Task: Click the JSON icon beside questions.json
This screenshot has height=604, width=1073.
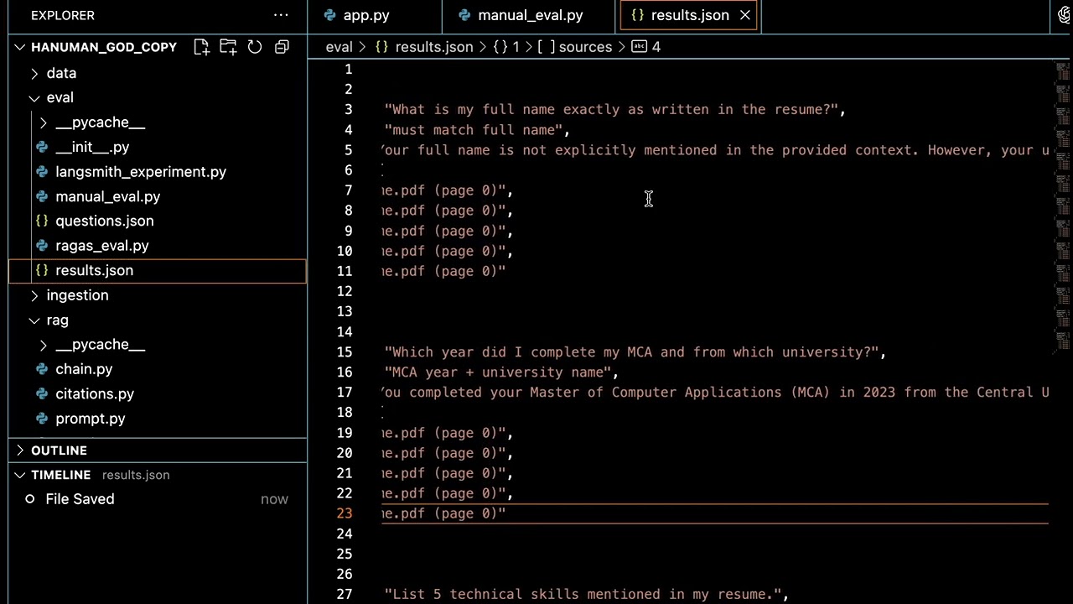Action: (42, 221)
